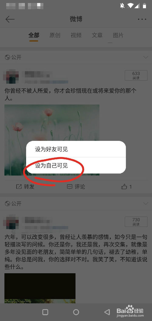Tap the repost (转发) icon on first post
Screen dimensions: 152x321
19,187
